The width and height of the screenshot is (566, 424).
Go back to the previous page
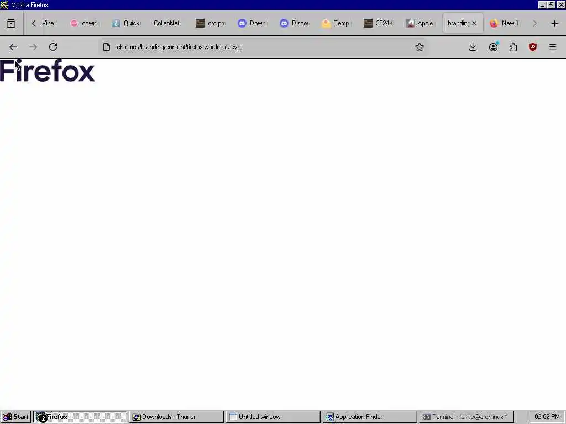tap(13, 47)
